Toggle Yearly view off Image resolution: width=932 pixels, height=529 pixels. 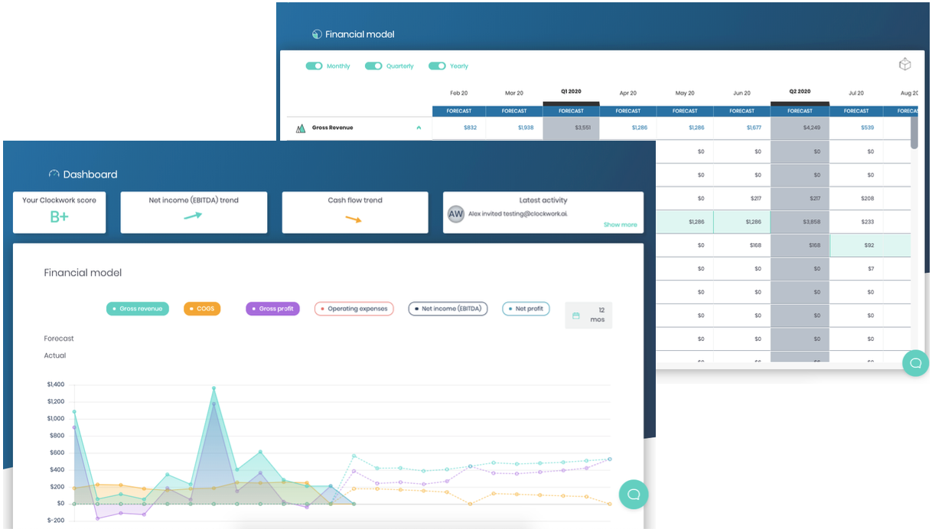437,66
